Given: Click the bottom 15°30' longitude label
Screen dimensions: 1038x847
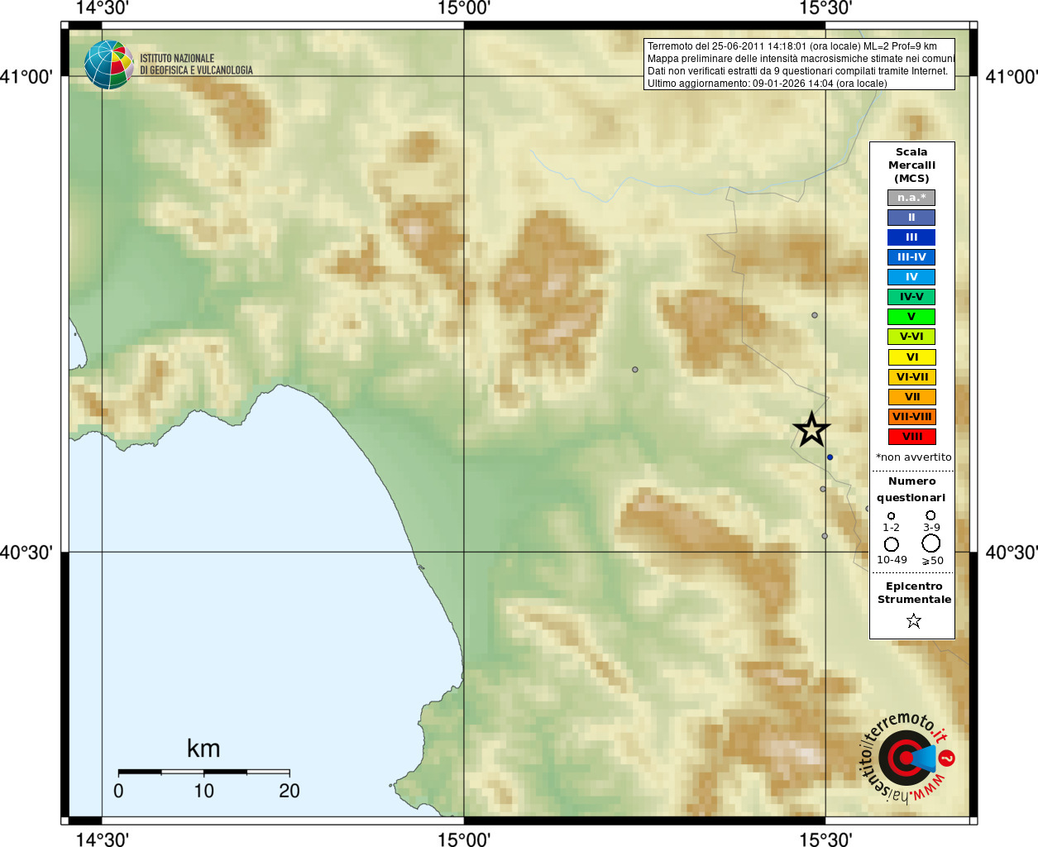Looking at the screenshot, I should 825,840.
